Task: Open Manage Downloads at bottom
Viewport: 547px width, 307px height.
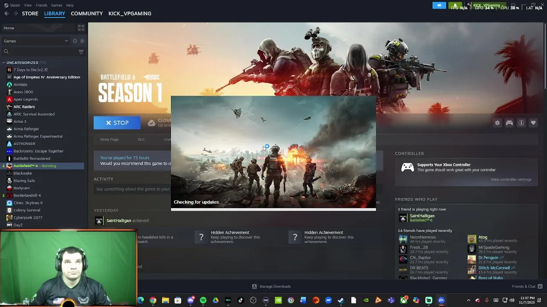Action: click(271, 287)
